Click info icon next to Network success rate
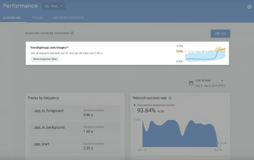The height and width of the screenshot is (160, 254). [x=170, y=98]
